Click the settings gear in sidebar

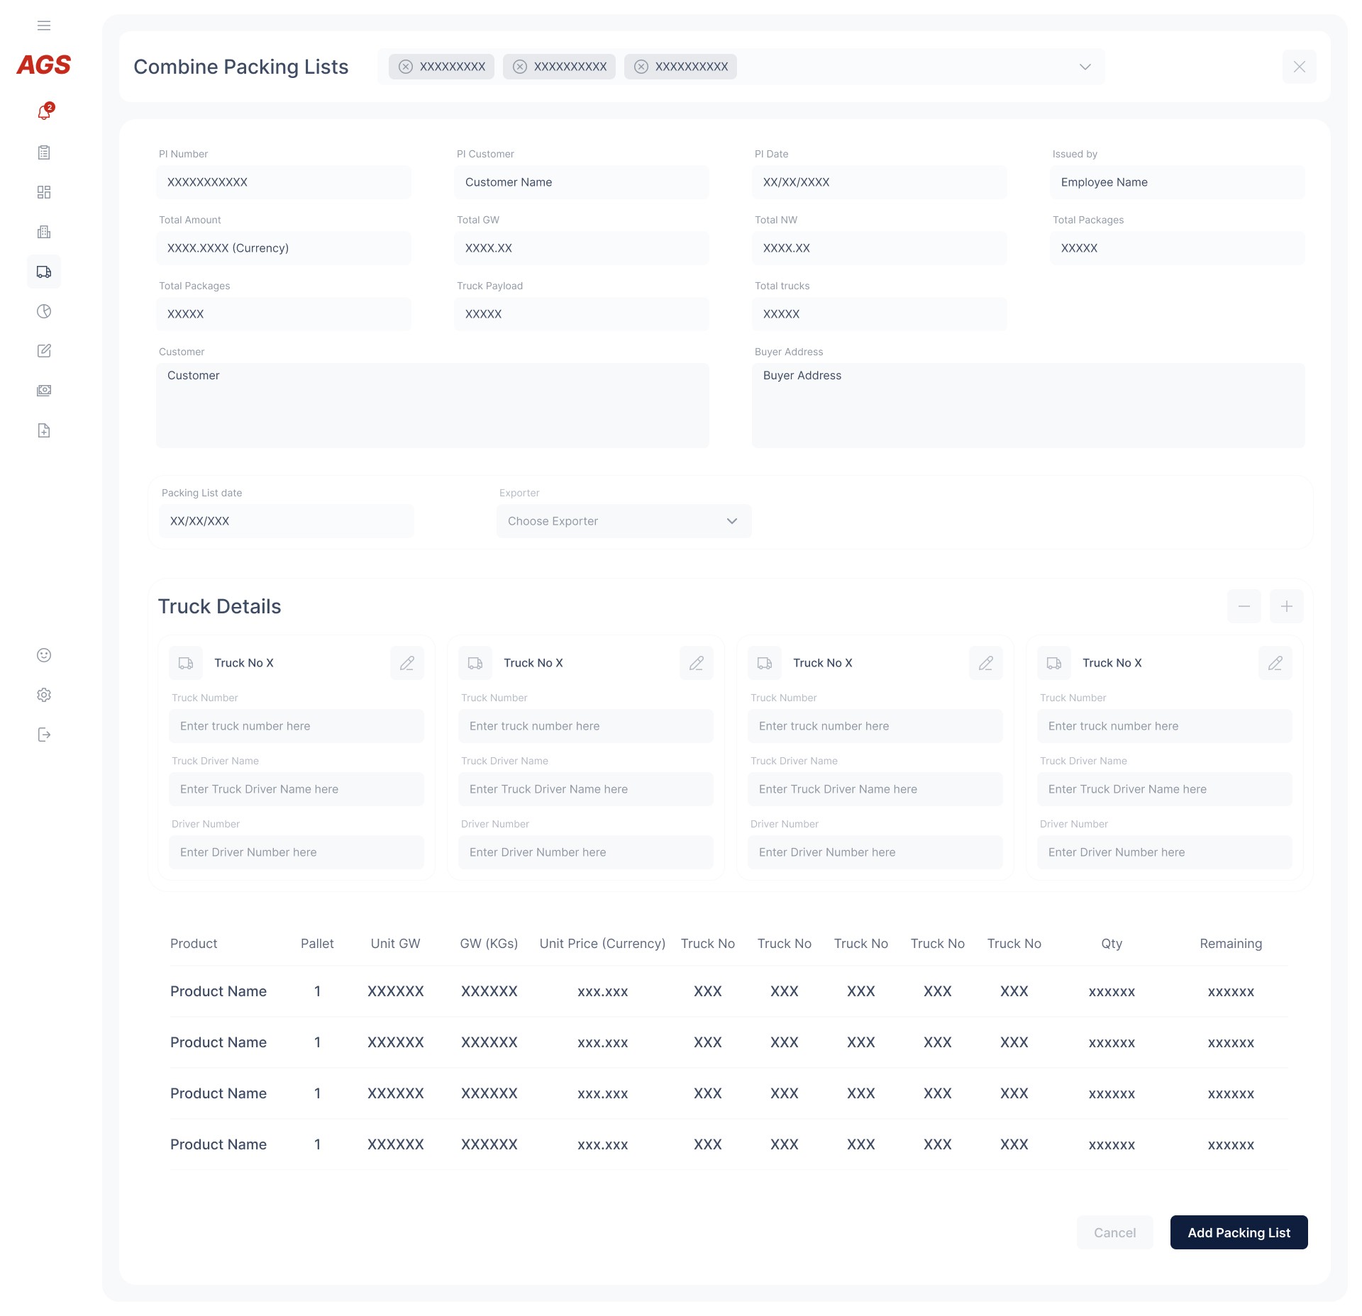pos(44,695)
